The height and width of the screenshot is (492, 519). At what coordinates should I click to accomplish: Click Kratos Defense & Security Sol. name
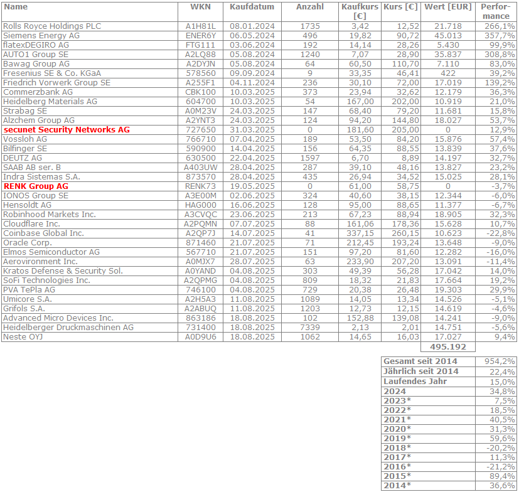pyautogui.click(x=63, y=271)
